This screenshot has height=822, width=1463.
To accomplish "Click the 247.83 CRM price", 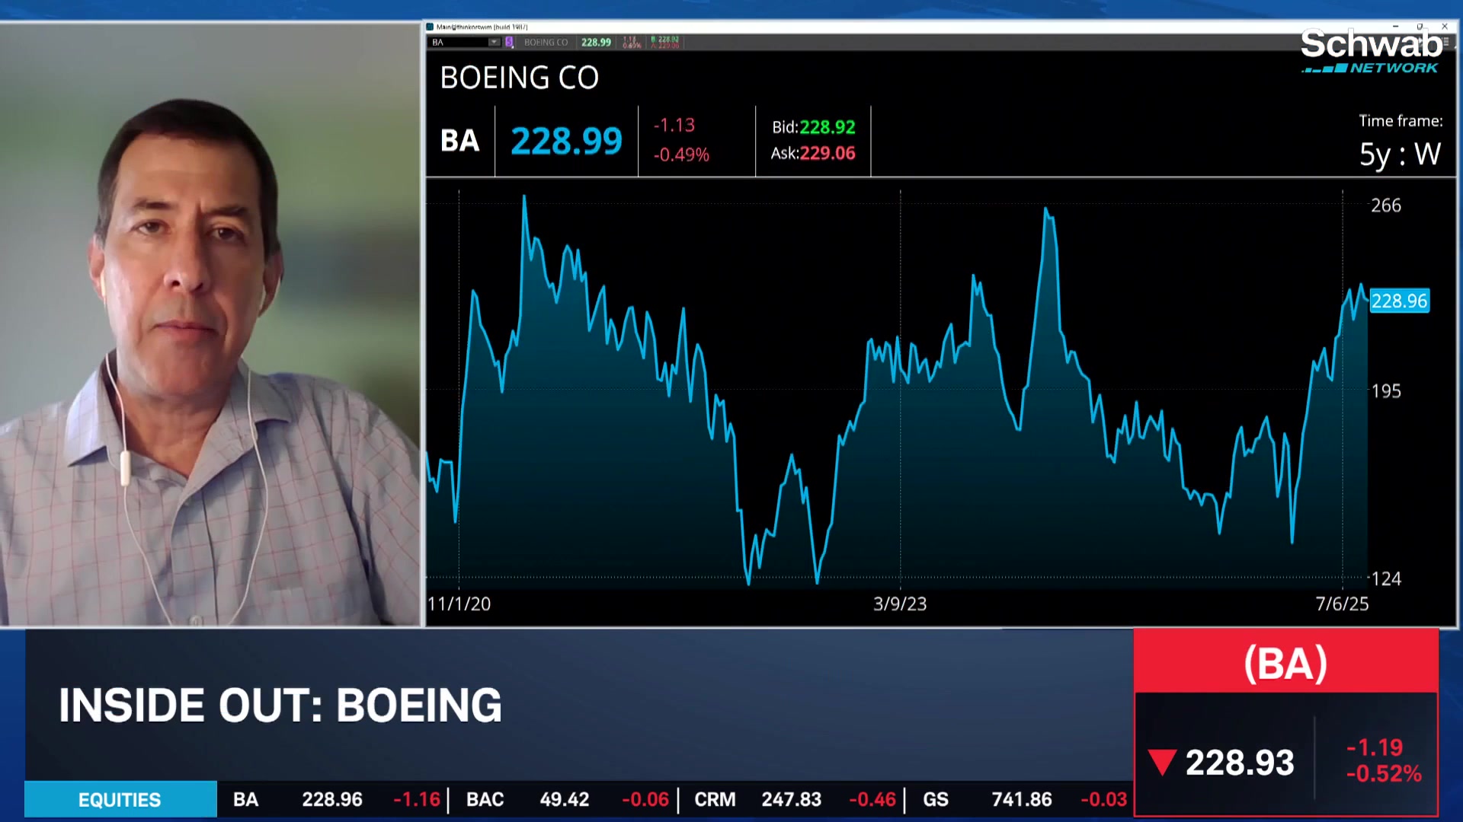I will point(792,800).
